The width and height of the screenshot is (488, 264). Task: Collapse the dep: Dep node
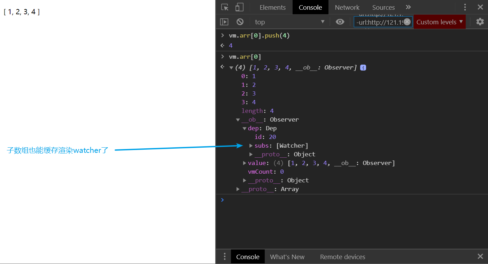tap(245, 129)
